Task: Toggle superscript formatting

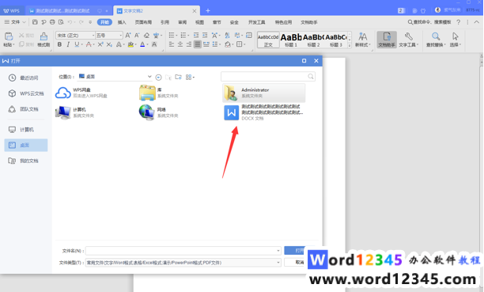Action: [x=100, y=44]
